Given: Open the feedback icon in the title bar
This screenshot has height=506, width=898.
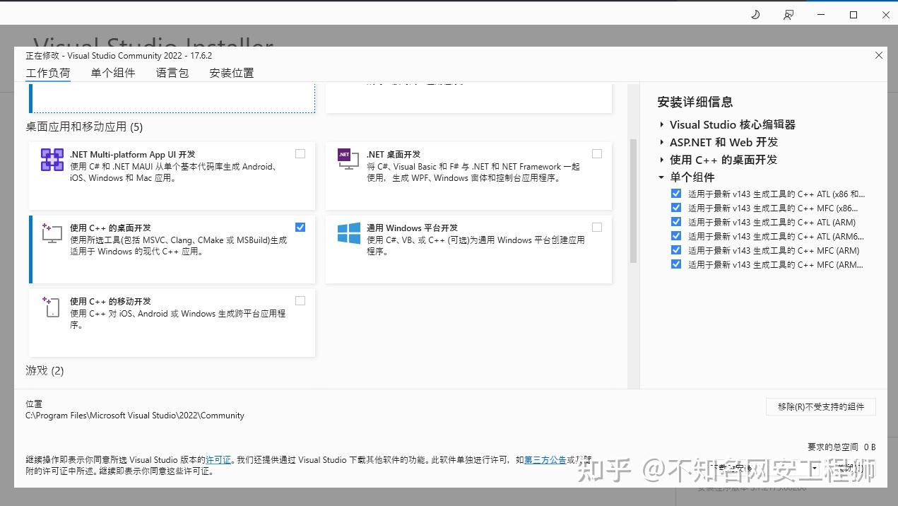Looking at the screenshot, I should click(788, 14).
